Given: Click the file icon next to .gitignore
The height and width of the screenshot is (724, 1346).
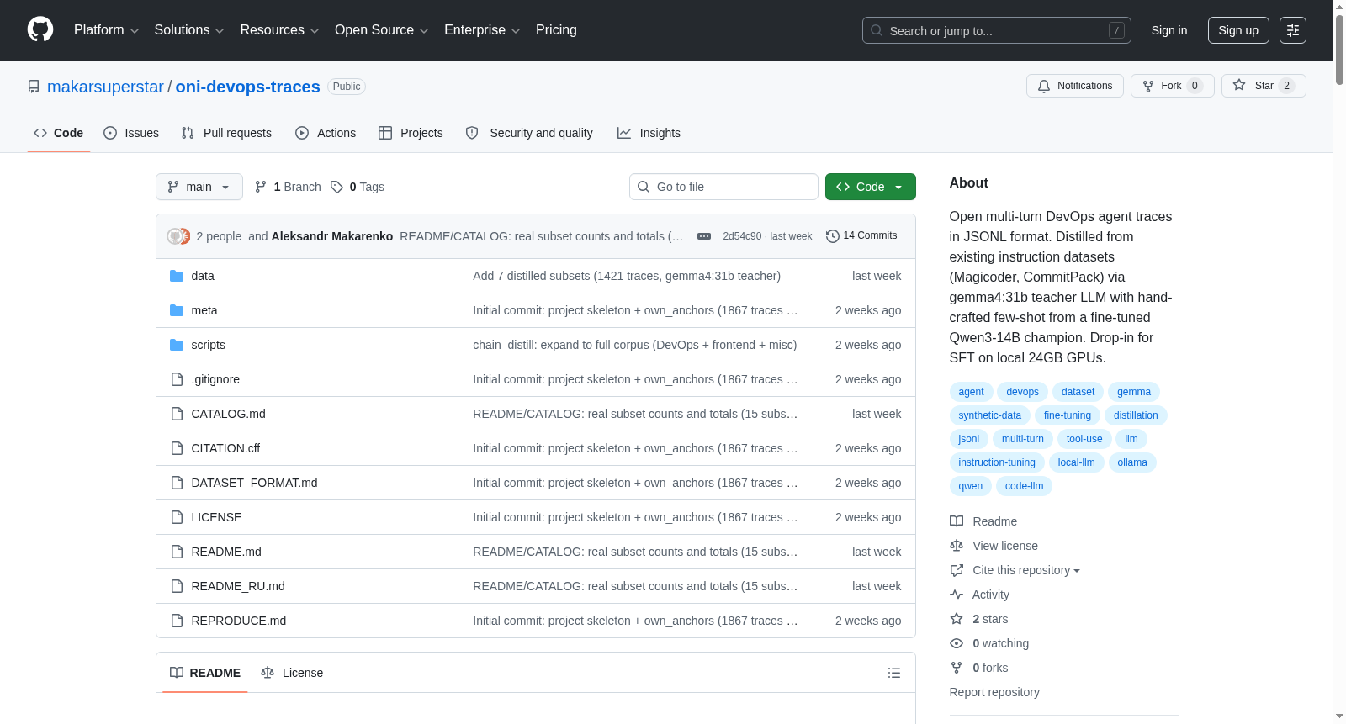Looking at the screenshot, I should click(x=177, y=379).
